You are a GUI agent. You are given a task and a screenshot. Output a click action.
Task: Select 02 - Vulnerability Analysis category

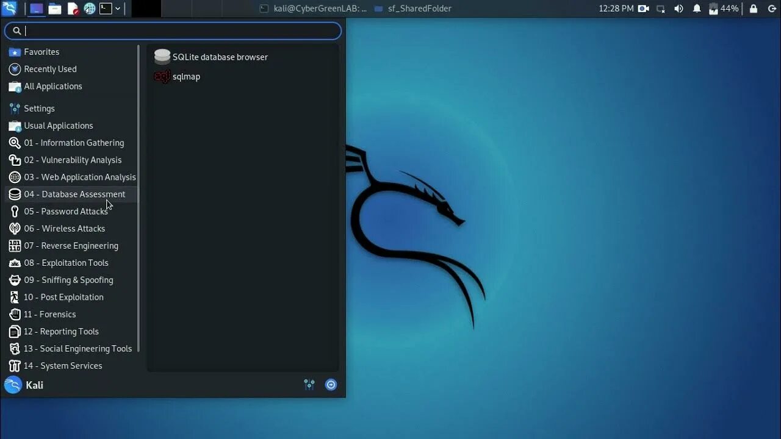click(72, 160)
